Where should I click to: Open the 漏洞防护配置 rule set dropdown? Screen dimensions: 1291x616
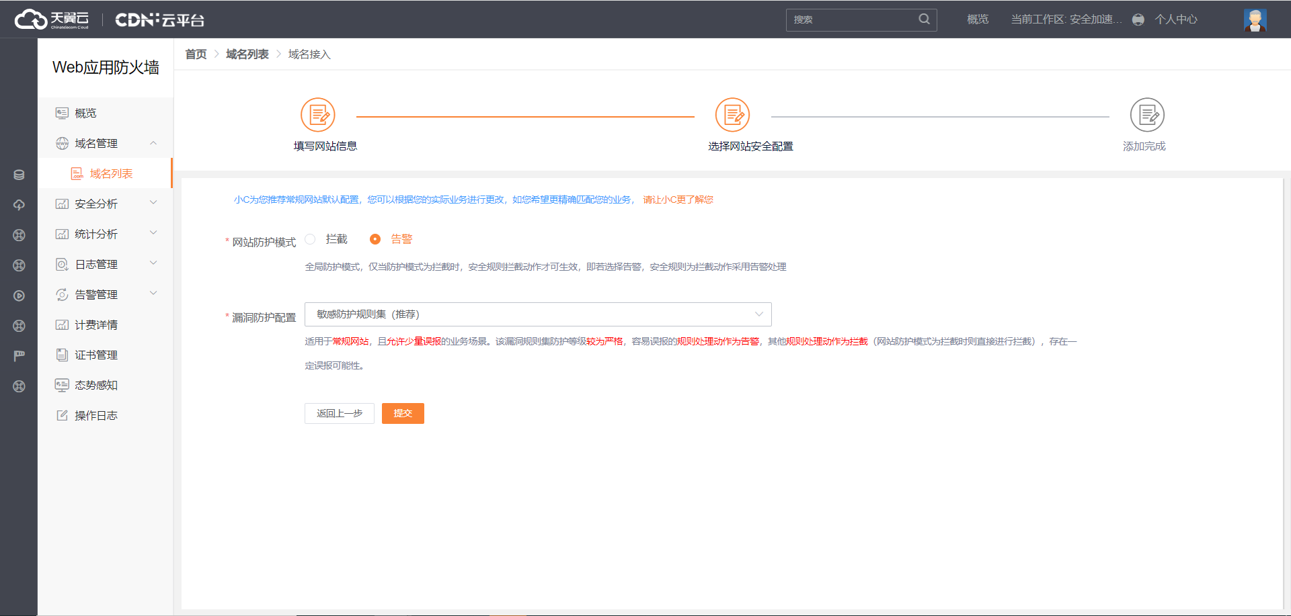click(537, 314)
